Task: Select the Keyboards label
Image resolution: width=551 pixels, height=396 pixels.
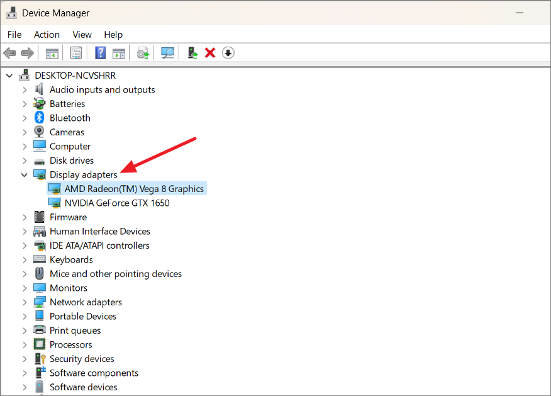Action: pyautogui.click(x=71, y=259)
